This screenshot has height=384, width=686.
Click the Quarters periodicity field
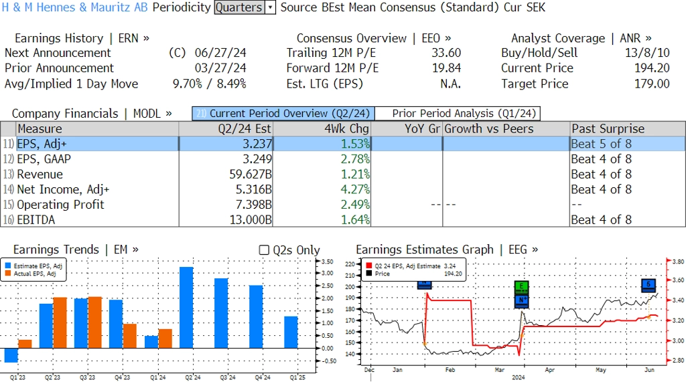(239, 7)
